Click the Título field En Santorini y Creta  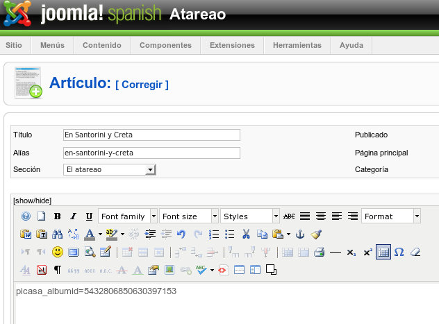point(151,135)
